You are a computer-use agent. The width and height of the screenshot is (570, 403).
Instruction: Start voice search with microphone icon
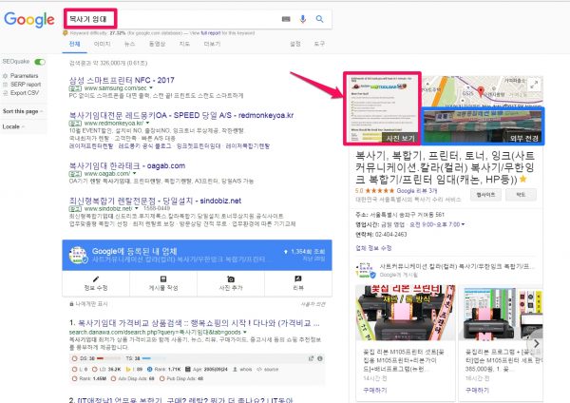(x=302, y=19)
